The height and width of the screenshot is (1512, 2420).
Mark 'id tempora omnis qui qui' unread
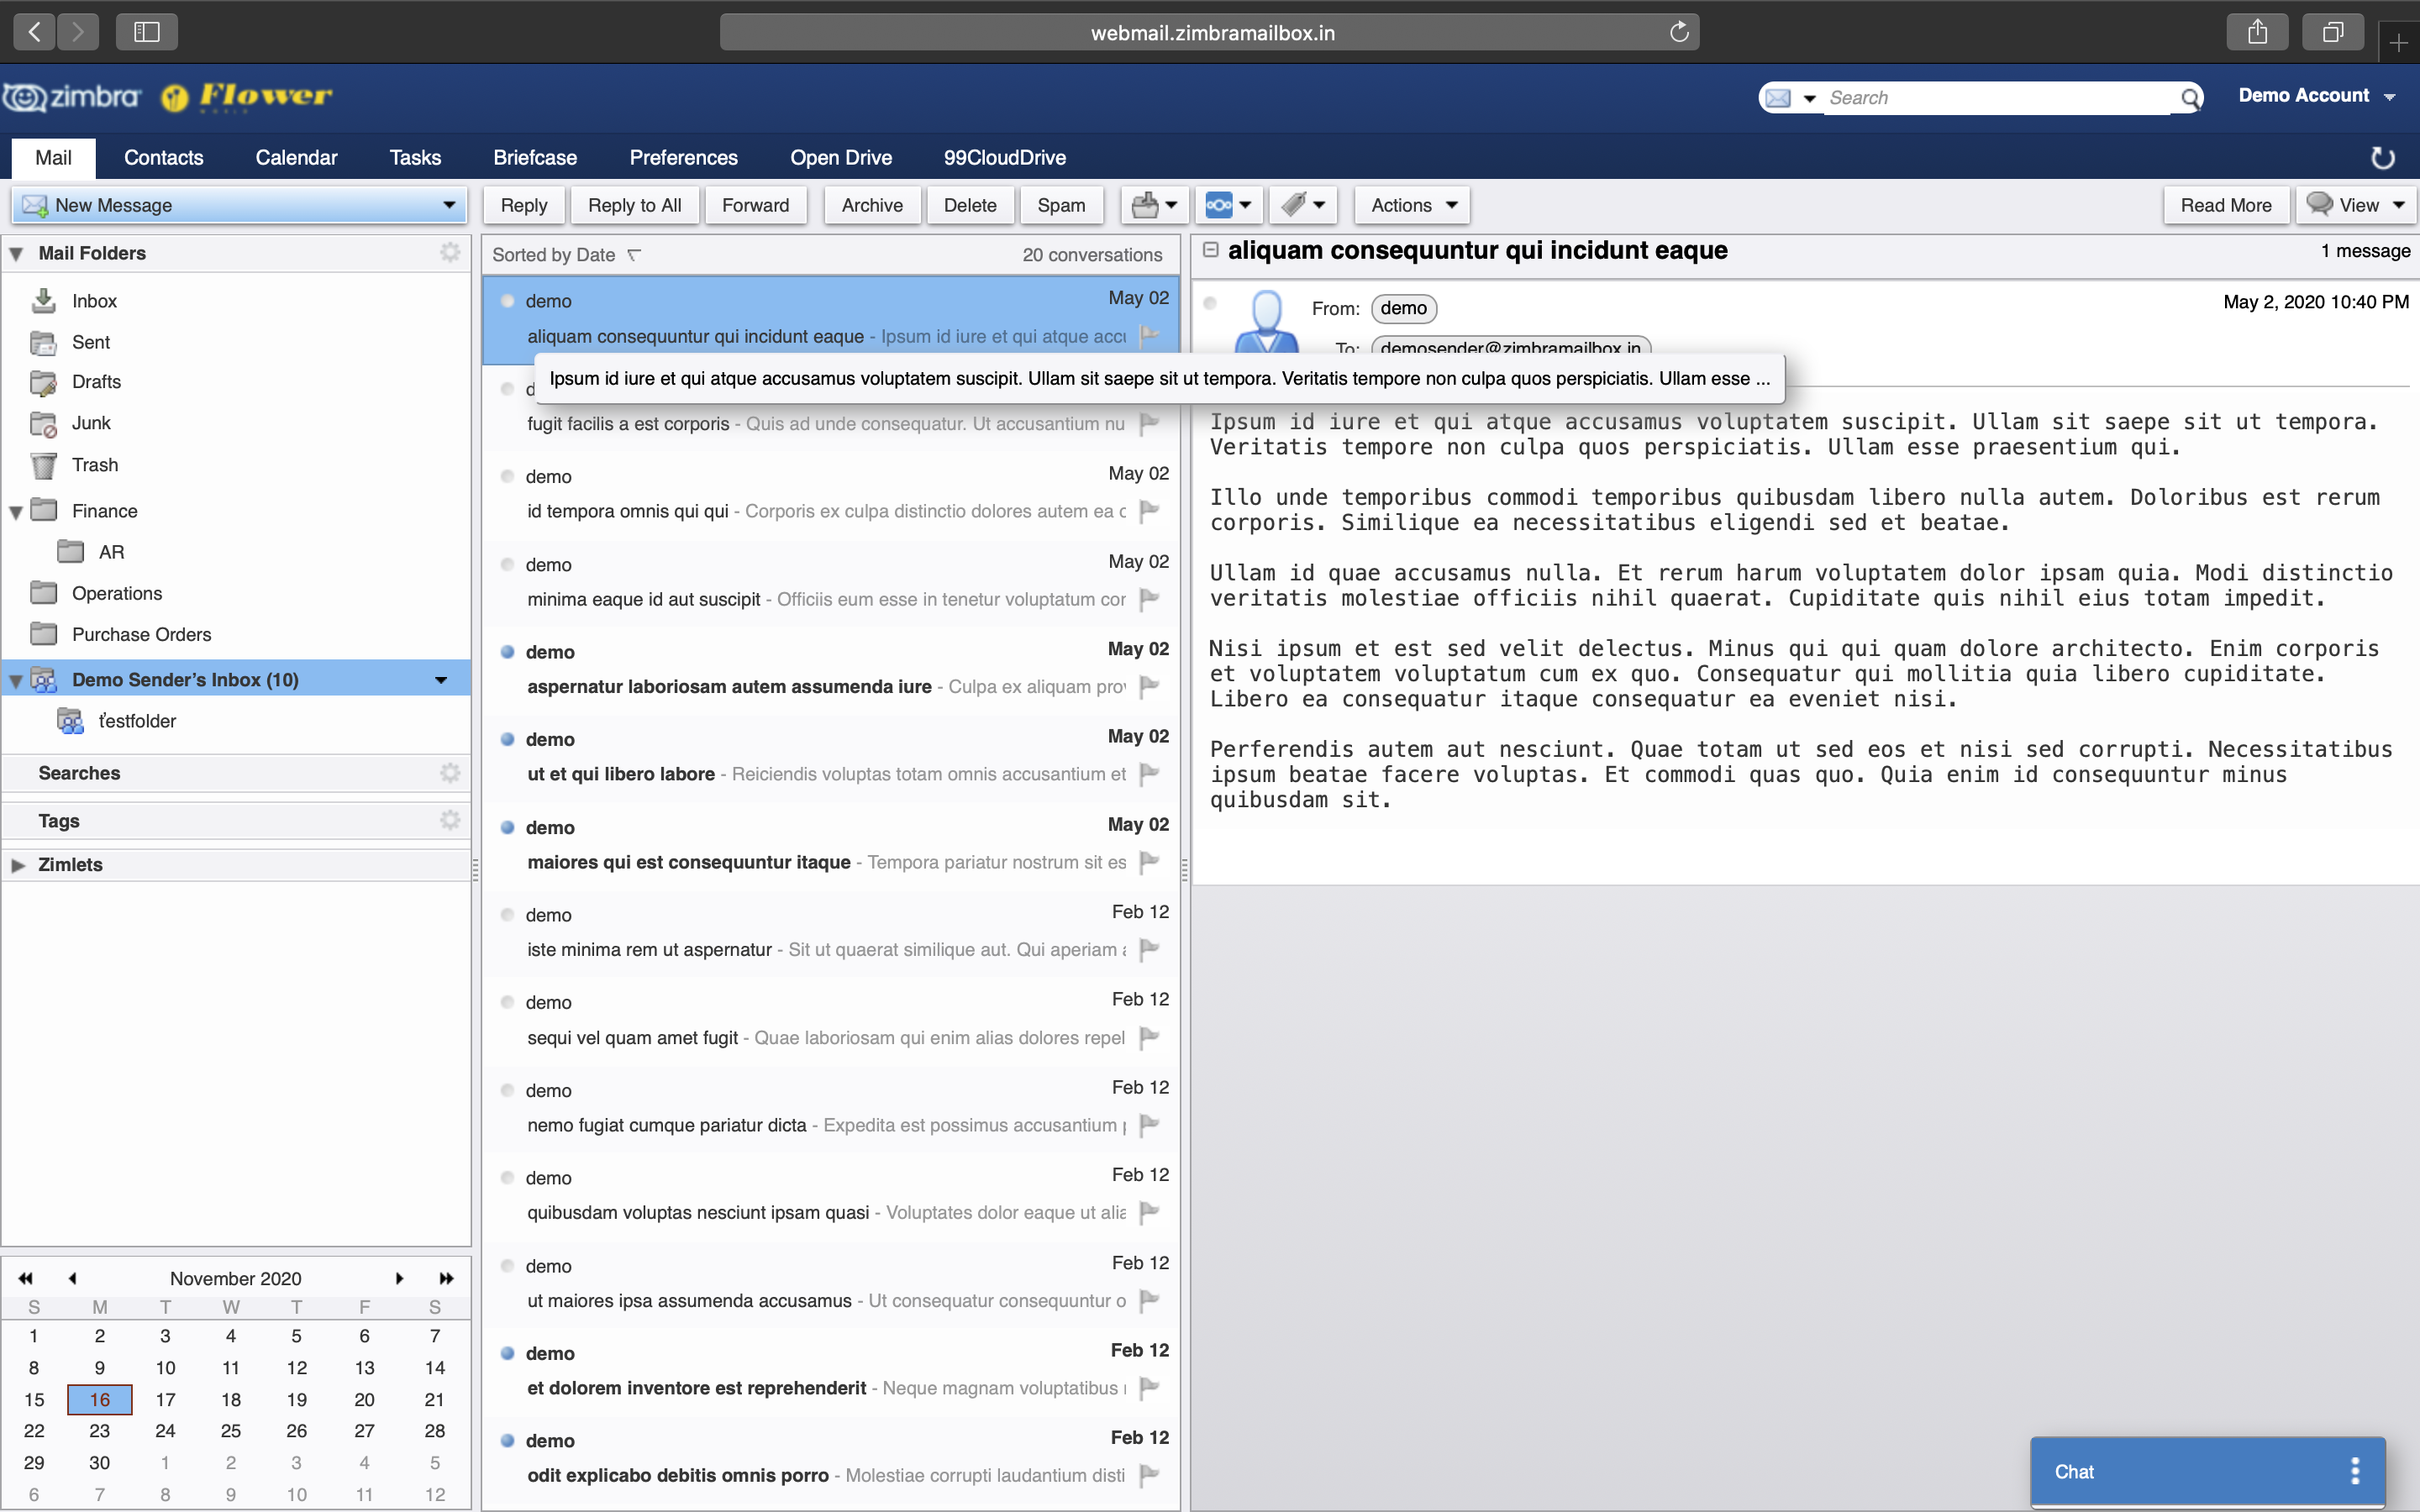(x=508, y=476)
